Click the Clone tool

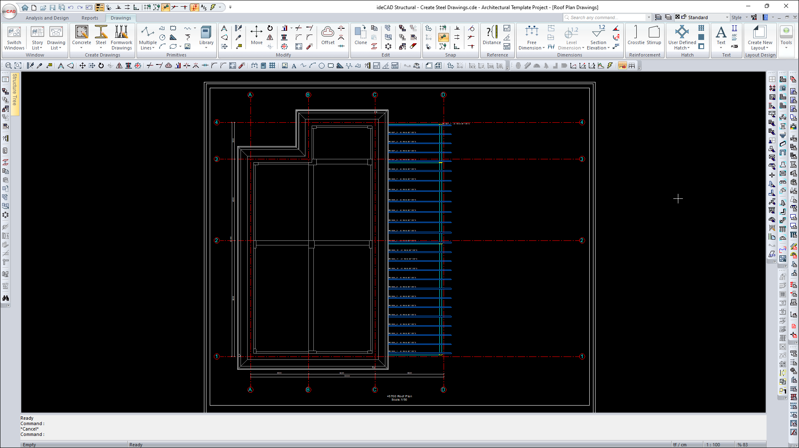tap(360, 35)
